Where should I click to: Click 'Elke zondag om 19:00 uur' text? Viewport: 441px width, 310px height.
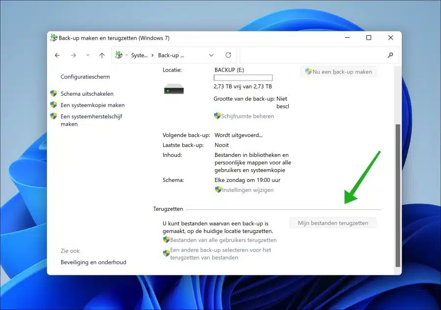pos(247,180)
